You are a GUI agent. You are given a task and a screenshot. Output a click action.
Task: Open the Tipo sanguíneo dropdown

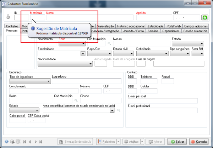[187, 54]
